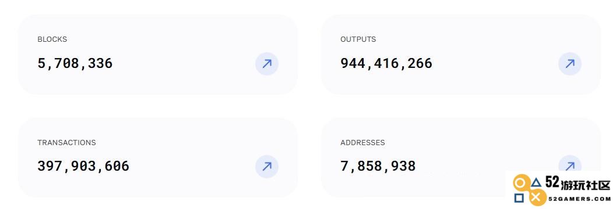Image resolution: width=616 pixels, height=209 pixels.
Task: Click the X cross symbol in watermark
Action: coord(536,197)
